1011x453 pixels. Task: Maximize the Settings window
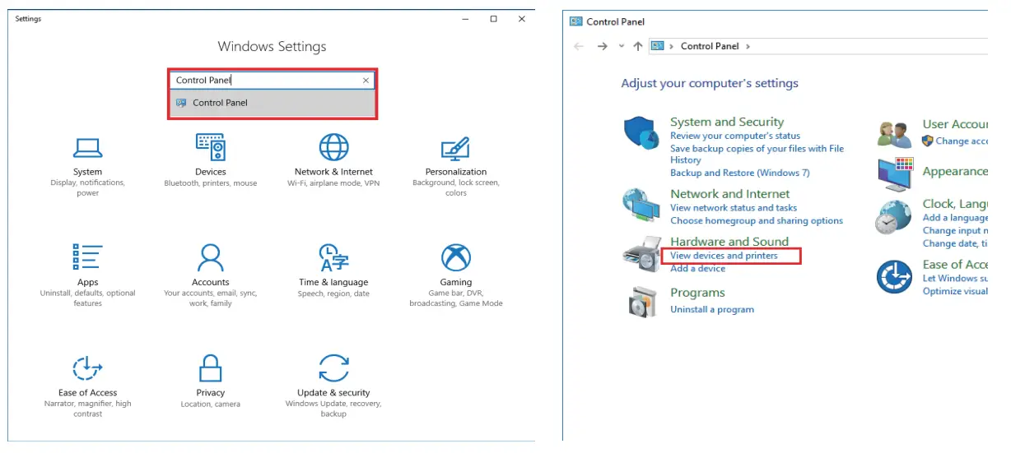pyautogui.click(x=493, y=19)
